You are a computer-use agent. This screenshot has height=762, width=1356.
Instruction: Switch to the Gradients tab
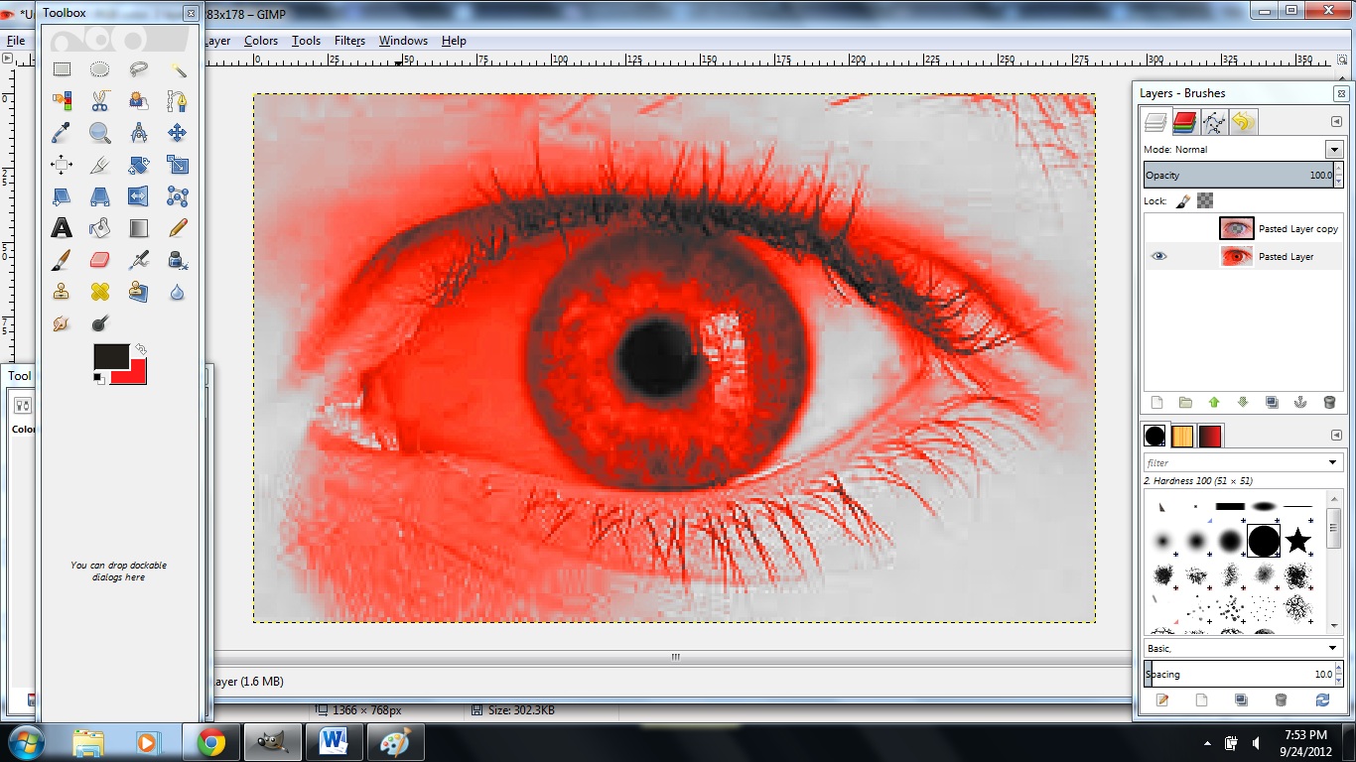1210,436
